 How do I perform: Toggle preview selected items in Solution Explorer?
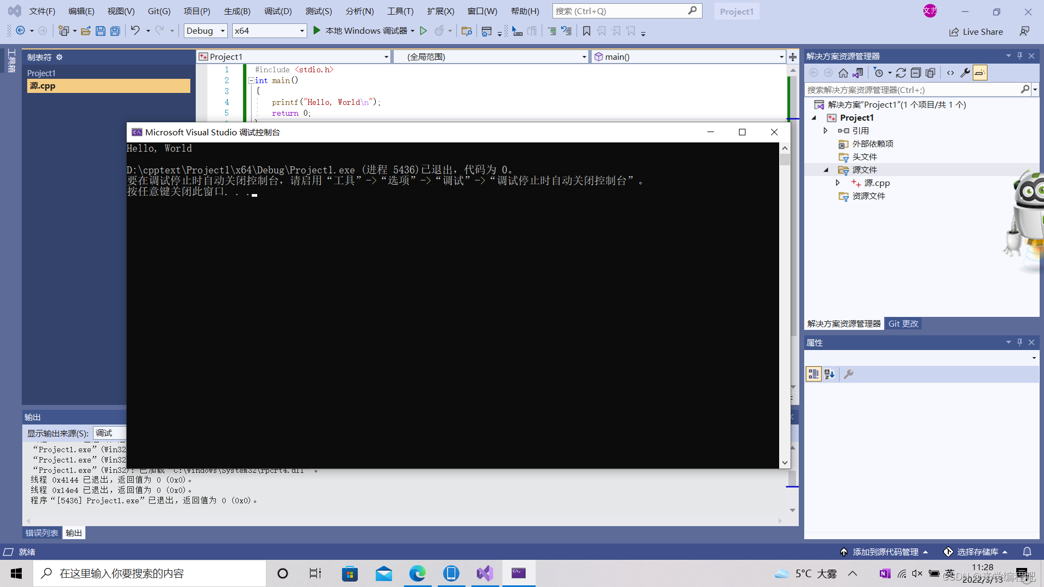pyautogui.click(x=980, y=73)
